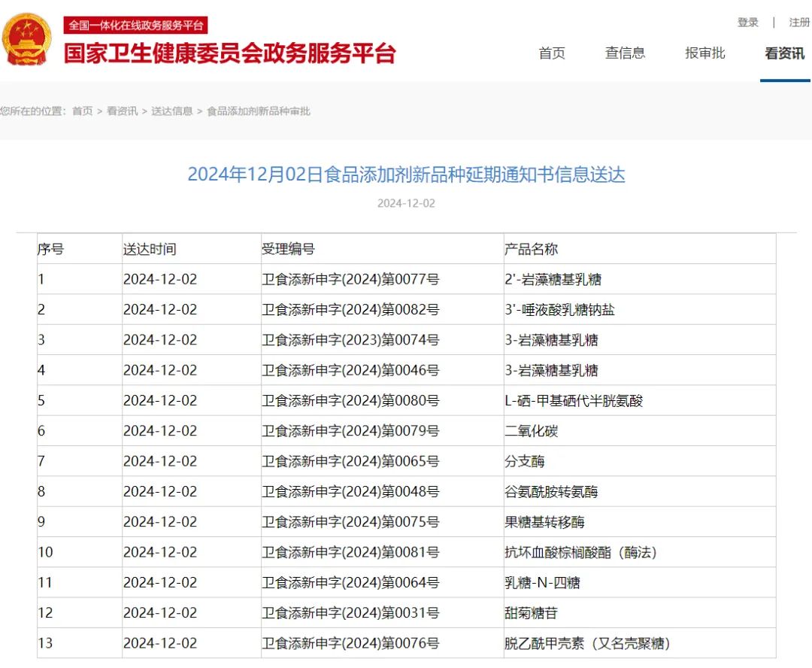
Task: Select product name 3'-唾液酸乳糖钠盐
Action: tap(560, 310)
